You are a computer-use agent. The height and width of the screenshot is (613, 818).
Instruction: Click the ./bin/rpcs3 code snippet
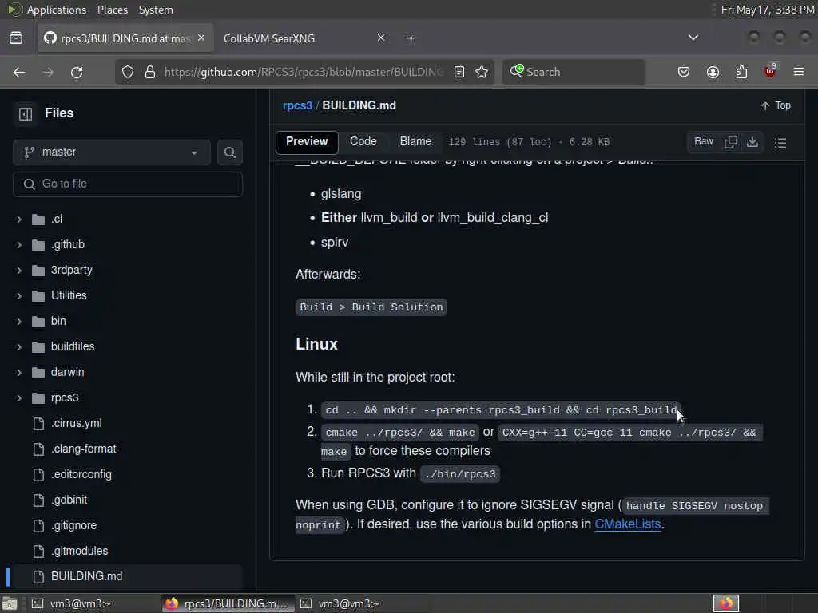[x=460, y=474]
